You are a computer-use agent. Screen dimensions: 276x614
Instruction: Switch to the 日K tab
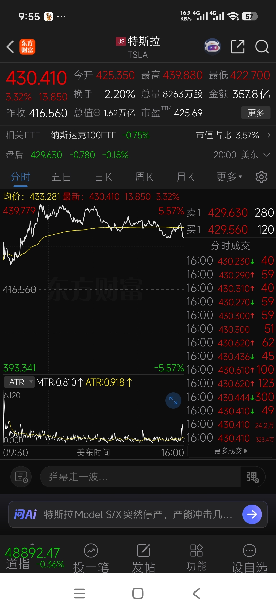[103, 177]
